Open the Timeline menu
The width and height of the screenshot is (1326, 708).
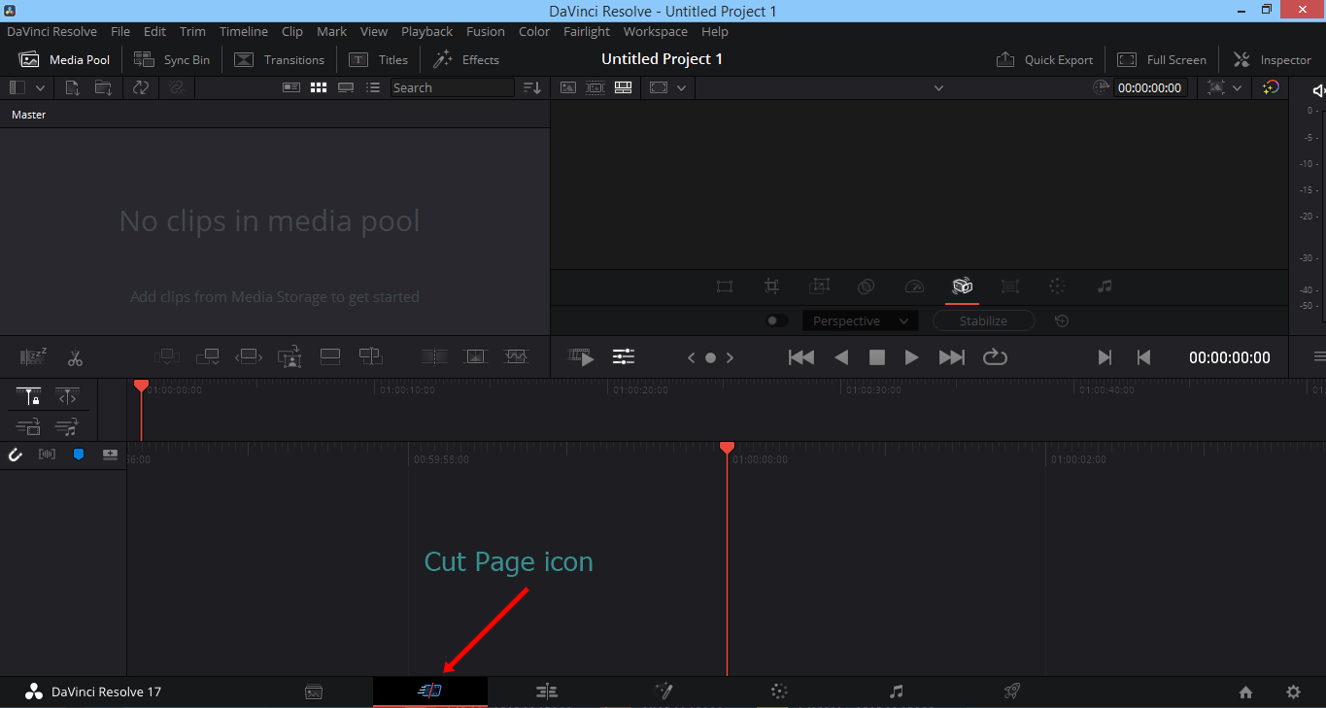pyautogui.click(x=244, y=31)
